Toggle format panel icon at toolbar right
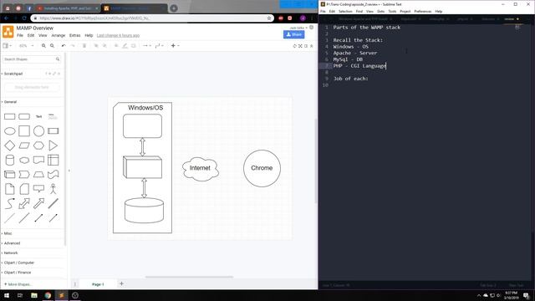The width and height of the screenshot is (535, 301). tap(306, 46)
